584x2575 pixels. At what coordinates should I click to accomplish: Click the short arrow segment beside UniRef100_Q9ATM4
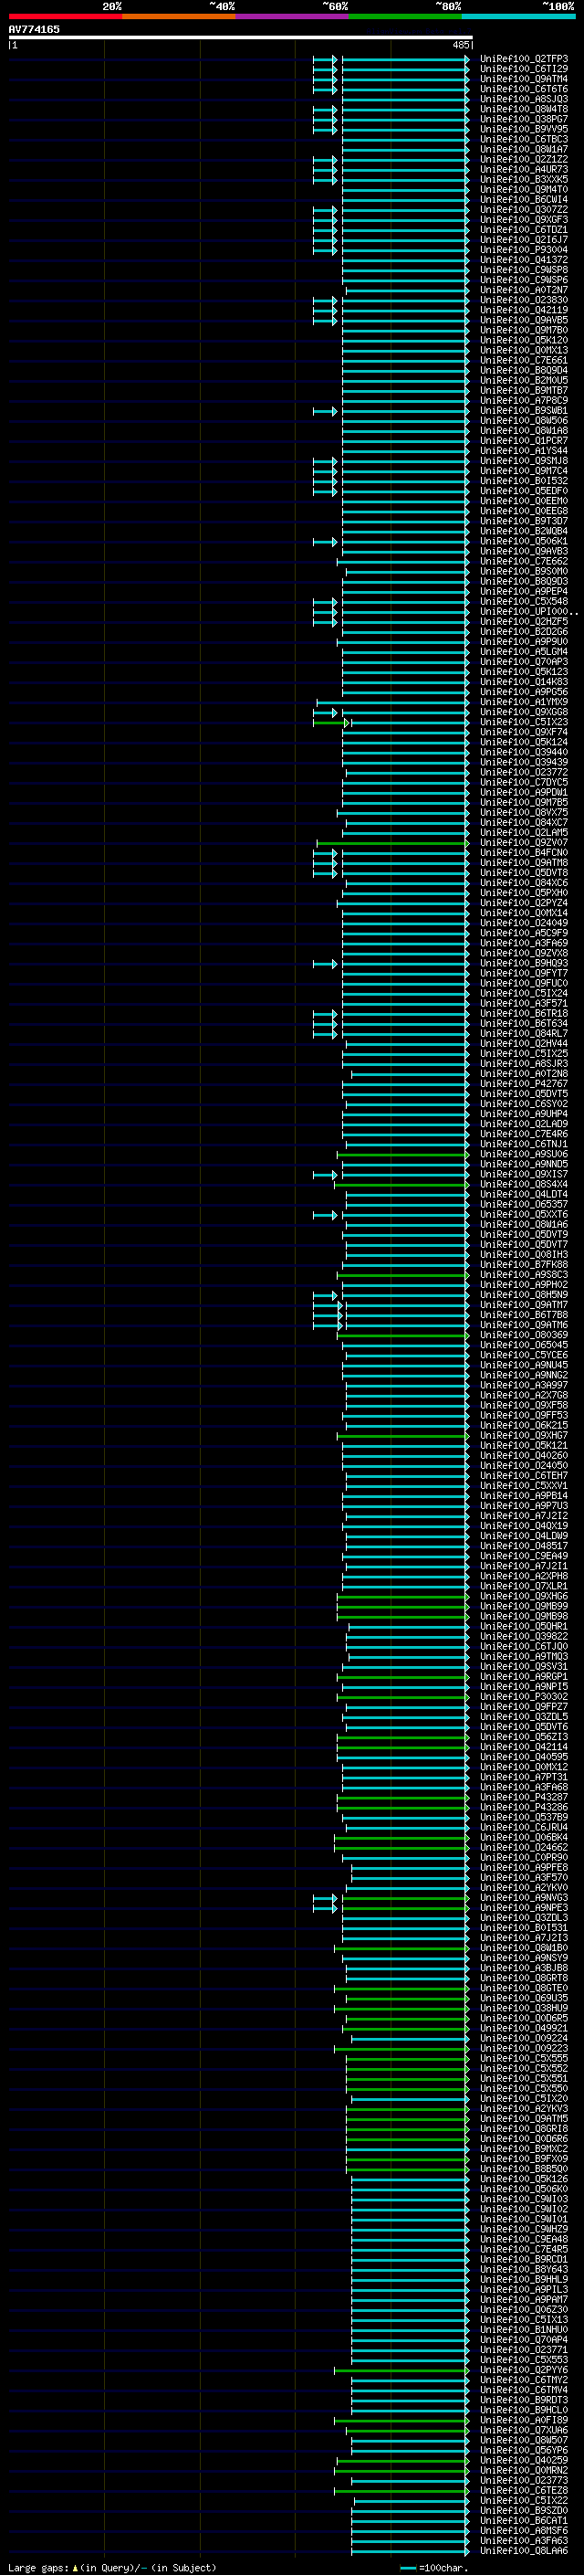click(325, 79)
